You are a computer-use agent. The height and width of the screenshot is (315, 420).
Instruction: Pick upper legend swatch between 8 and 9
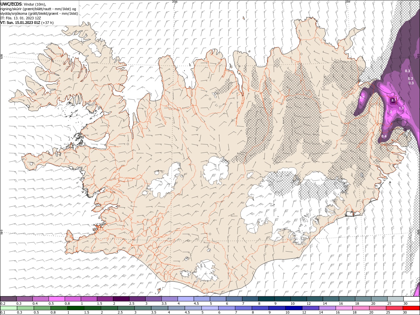tap(266, 299)
